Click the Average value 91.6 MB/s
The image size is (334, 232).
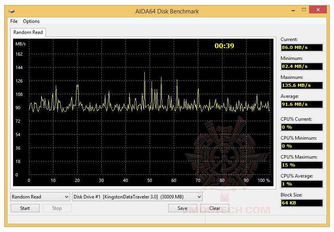point(302,104)
